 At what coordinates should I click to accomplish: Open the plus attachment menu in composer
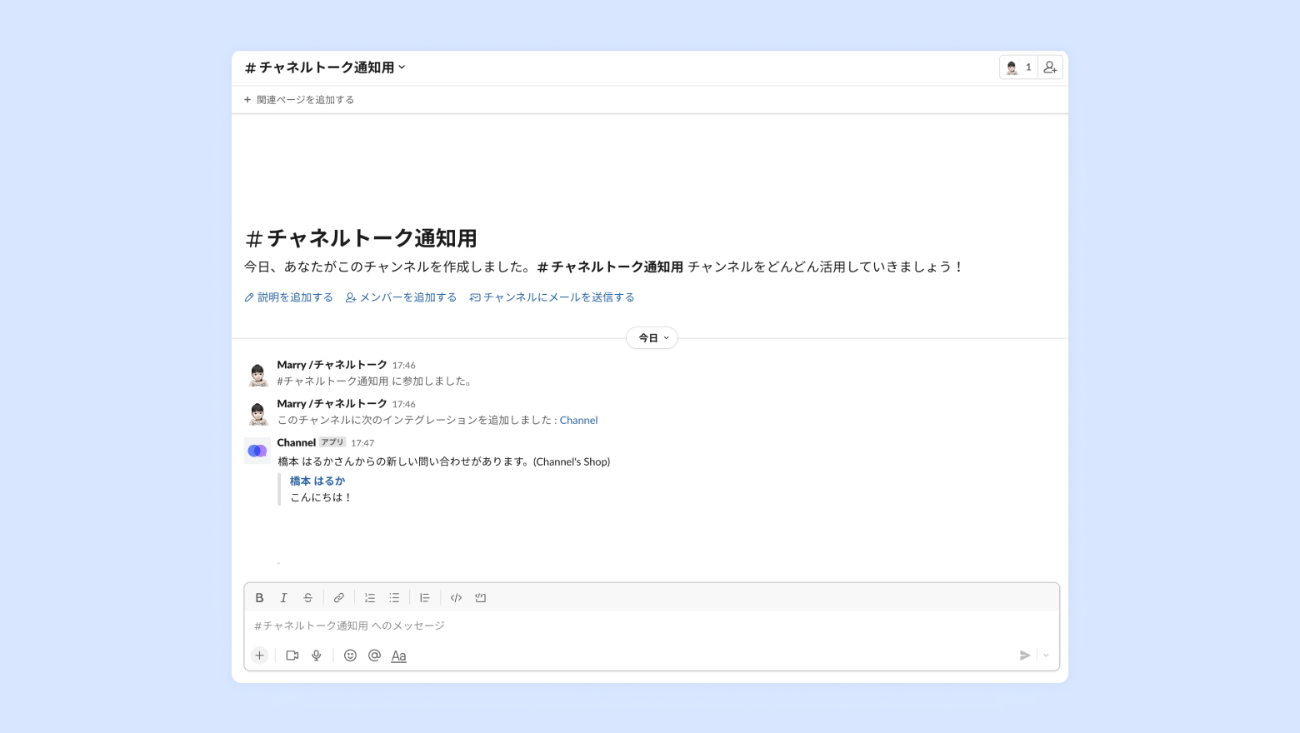pos(260,656)
